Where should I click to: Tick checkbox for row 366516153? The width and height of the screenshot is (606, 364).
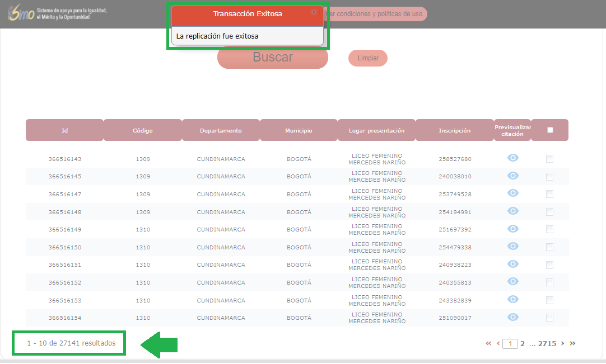pos(549,300)
